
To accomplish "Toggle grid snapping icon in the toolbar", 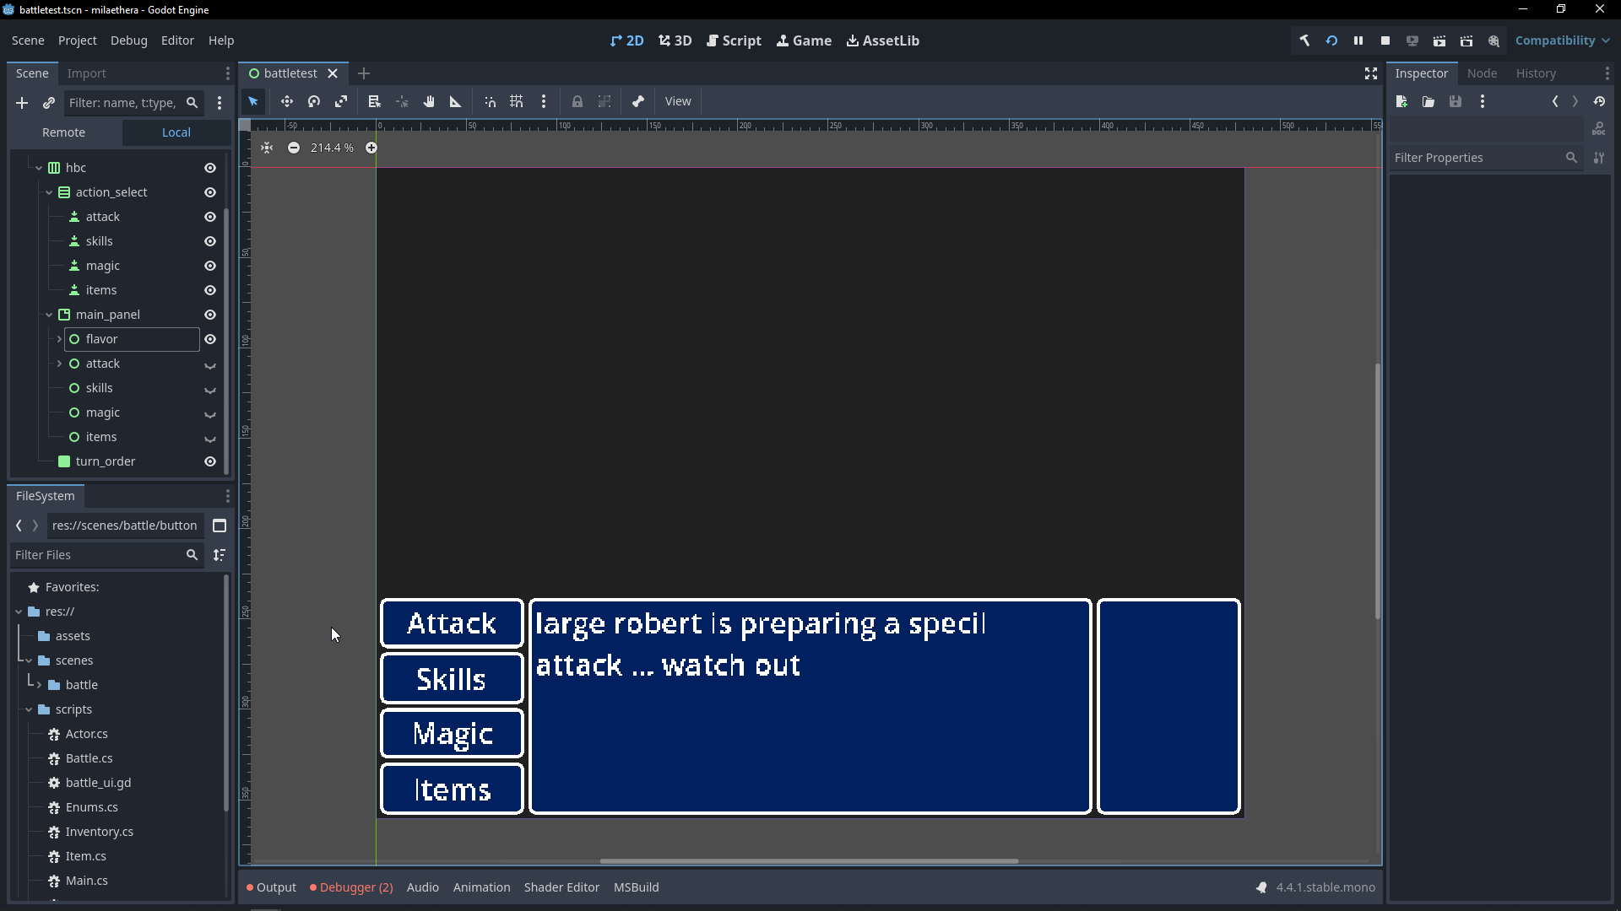I will [517, 101].
